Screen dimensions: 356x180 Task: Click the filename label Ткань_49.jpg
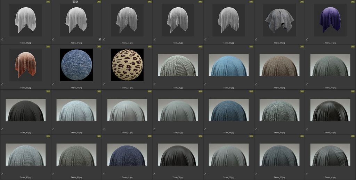[127, 178]
